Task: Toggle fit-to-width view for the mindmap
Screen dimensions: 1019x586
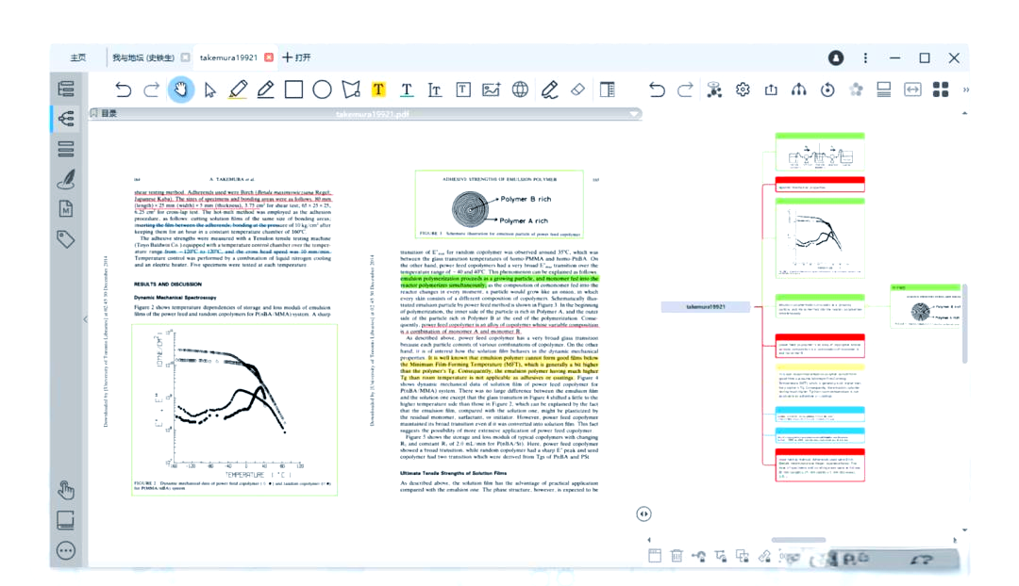Action: tap(912, 89)
